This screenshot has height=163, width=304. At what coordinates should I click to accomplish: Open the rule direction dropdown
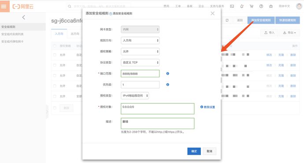[x=140, y=40]
